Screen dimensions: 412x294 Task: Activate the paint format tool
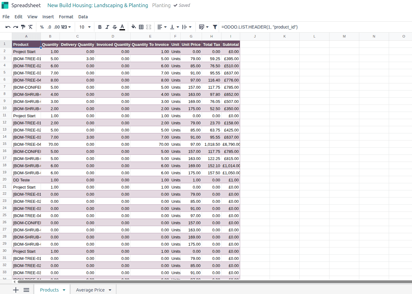23,27
